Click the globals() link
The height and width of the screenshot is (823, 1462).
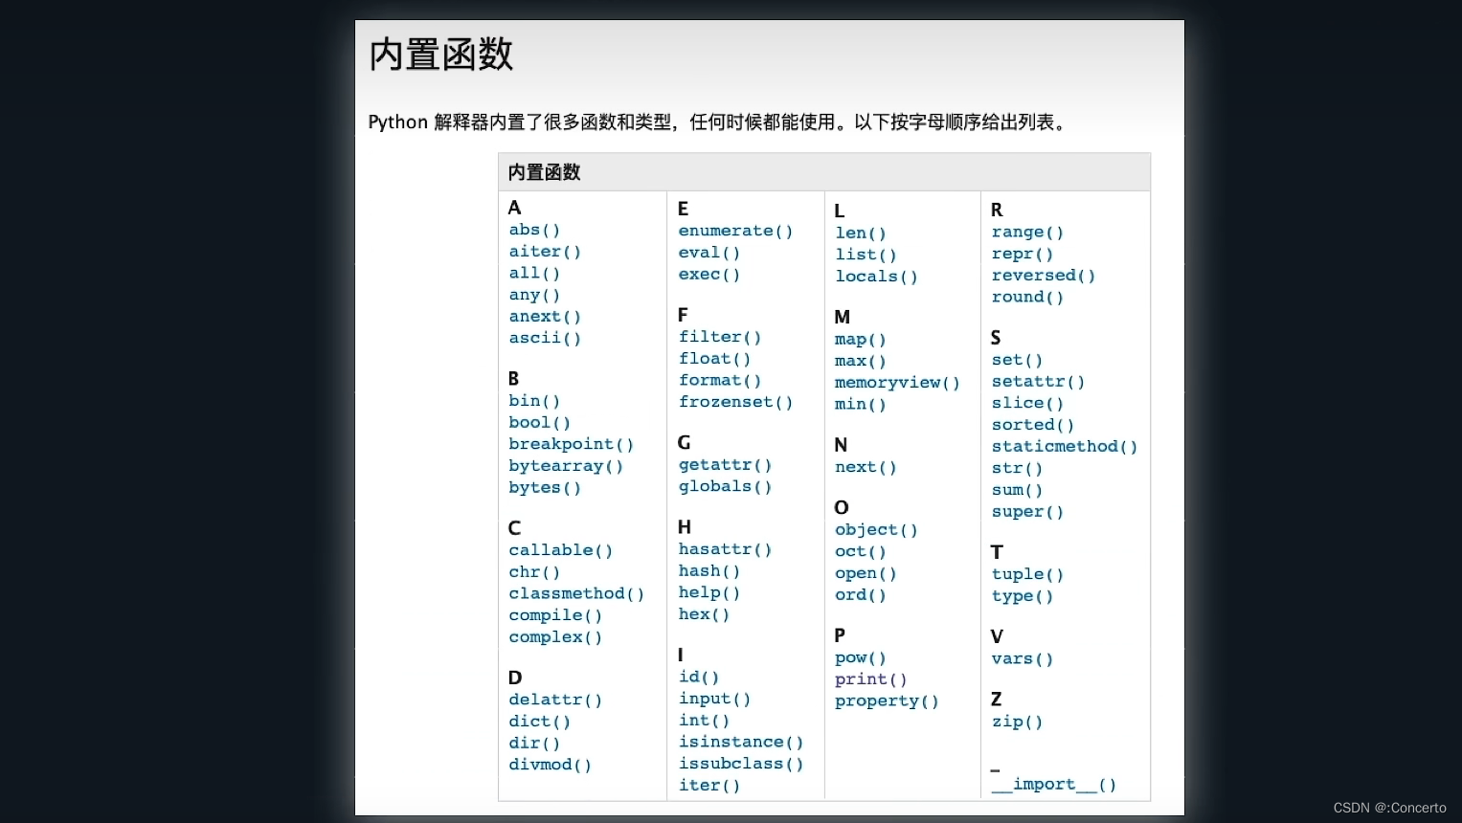click(726, 486)
